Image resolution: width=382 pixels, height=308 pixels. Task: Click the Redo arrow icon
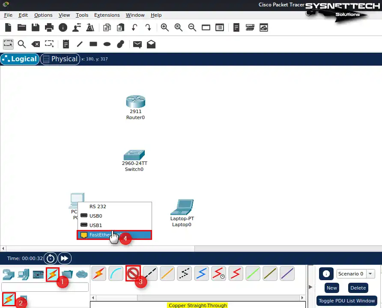(148, 27)
